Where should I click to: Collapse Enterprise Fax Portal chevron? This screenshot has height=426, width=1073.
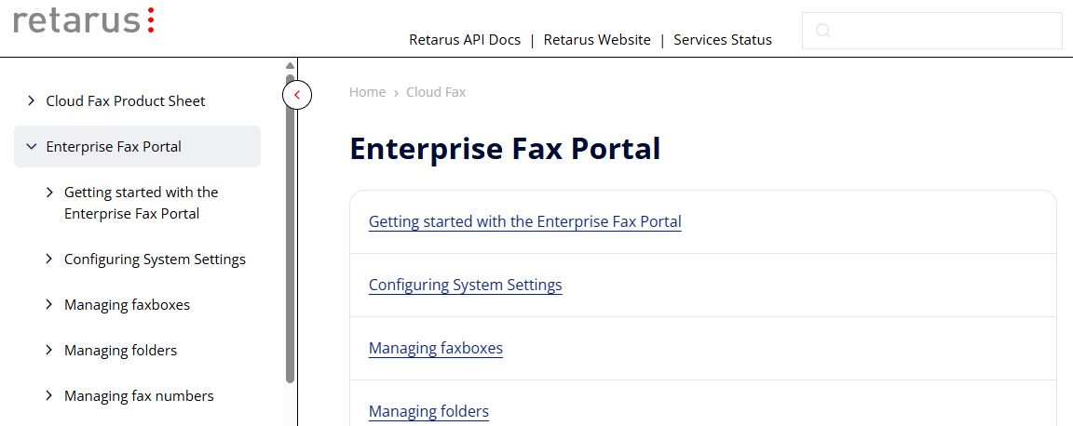point(31,146)
